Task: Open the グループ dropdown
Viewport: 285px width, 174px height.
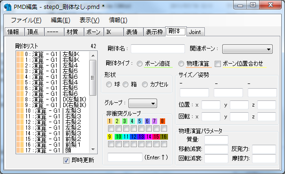Action: (142, 103)
